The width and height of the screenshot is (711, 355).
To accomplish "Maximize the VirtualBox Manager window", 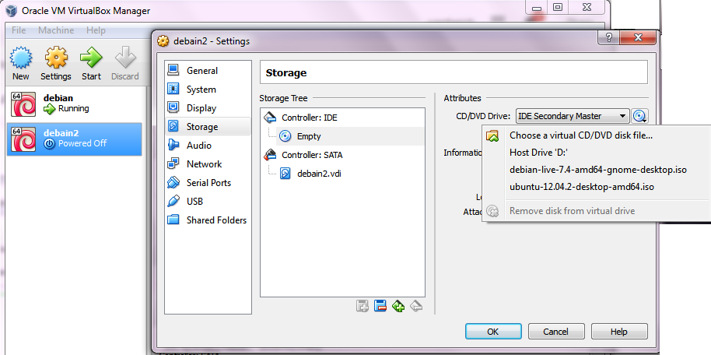I will point(558,7).
